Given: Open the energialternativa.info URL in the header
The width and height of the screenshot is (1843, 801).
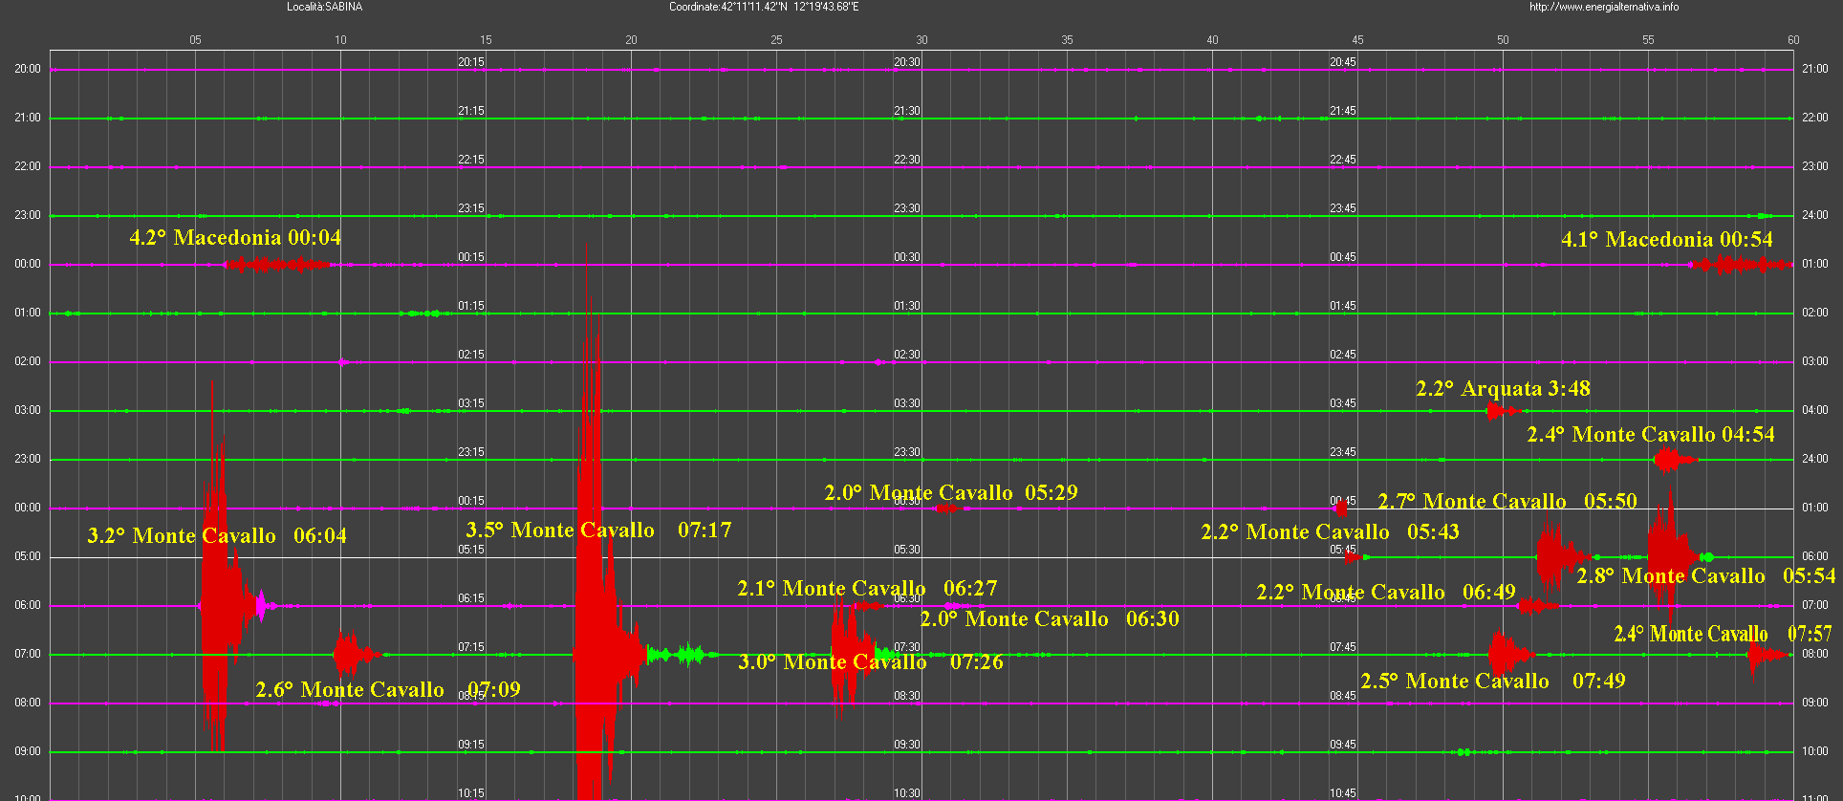Looking at the screenshot, I should click(1604, 7).
